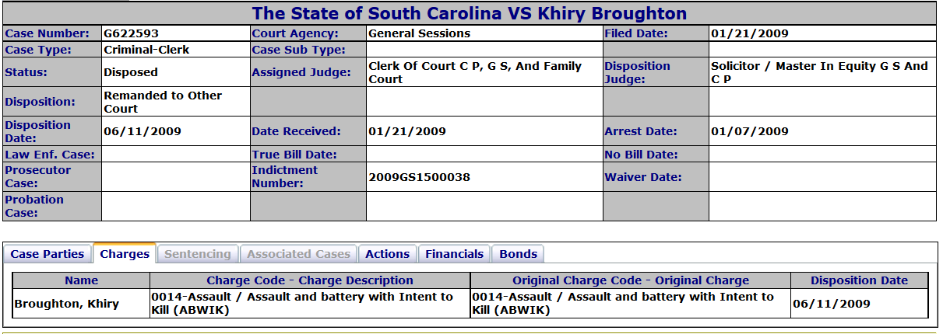Click the Filed Date value 01/21/2009
Screen dimensions: 943x334
(x=750, y=33)
